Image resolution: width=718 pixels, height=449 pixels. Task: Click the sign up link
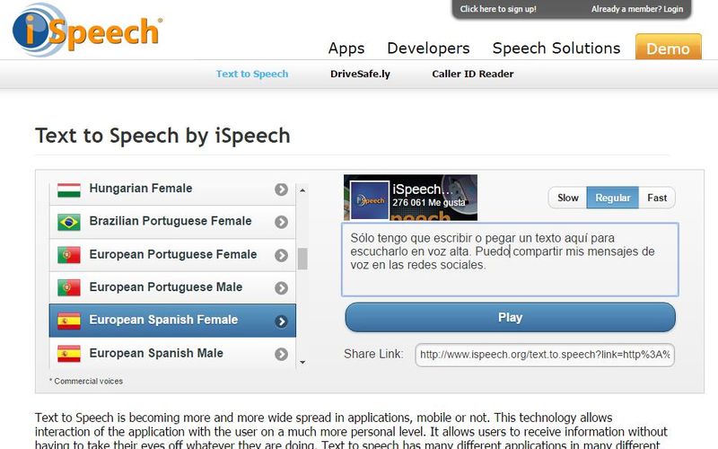point(498,9)
